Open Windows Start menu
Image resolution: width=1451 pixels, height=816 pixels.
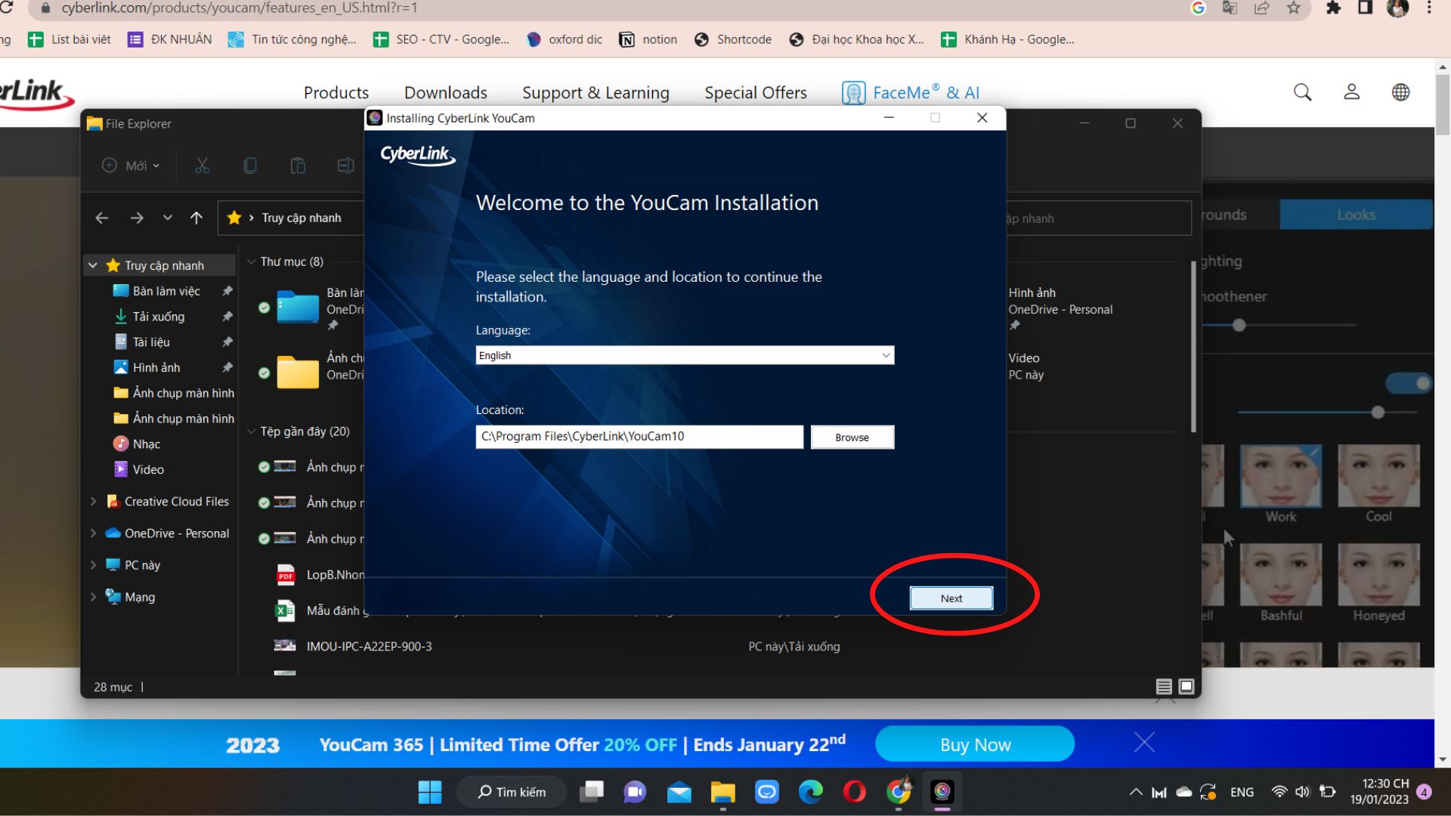[430, 793]
